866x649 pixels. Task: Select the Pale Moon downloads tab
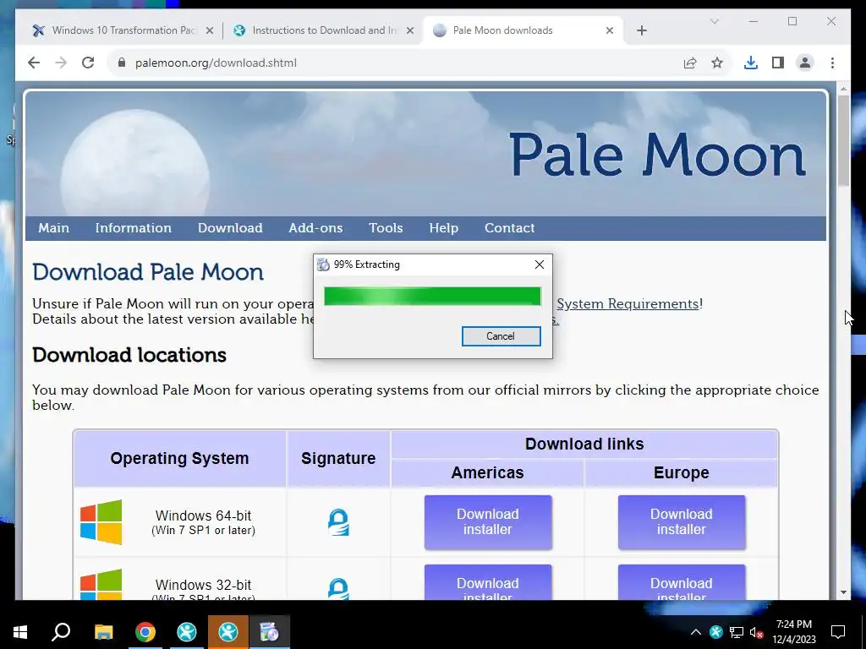[522, 30]
